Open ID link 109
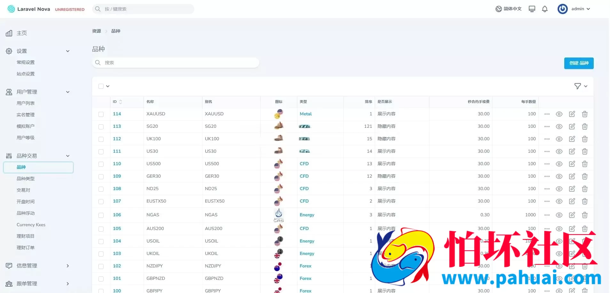 117,176
